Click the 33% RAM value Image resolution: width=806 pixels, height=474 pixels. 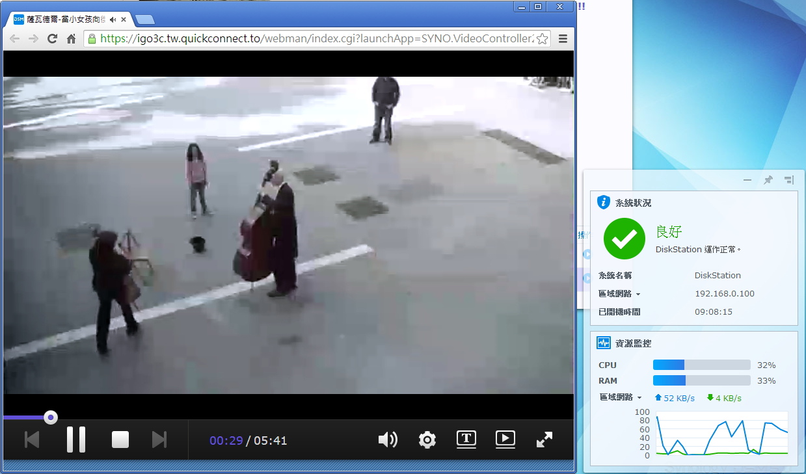pyautogui.click(x=766, y=381)
